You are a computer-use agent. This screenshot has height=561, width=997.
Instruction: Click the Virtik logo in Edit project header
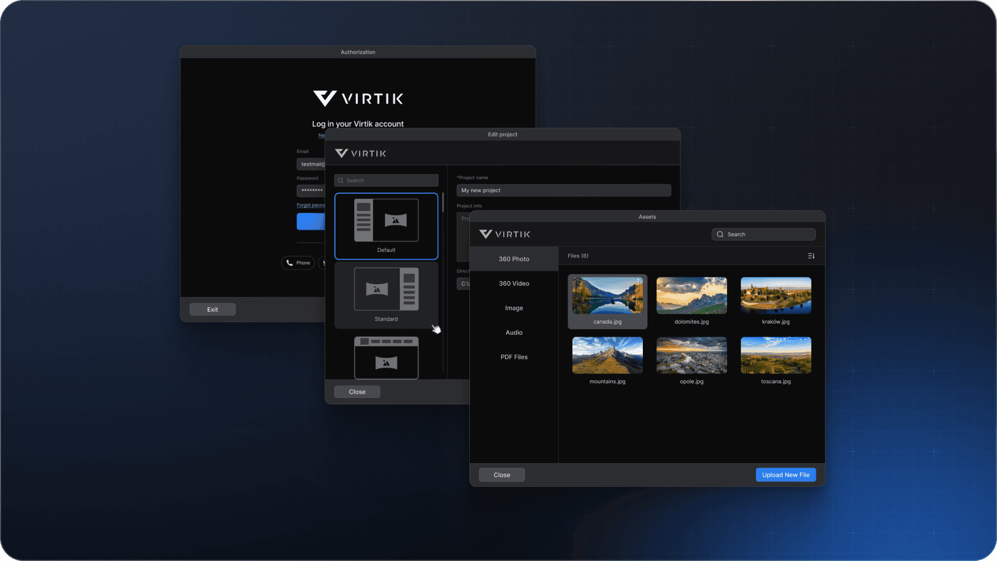click(360, 153)
